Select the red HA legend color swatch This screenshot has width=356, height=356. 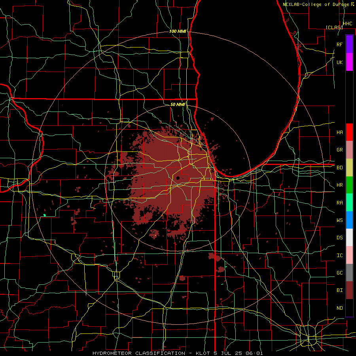click(349, 132)
